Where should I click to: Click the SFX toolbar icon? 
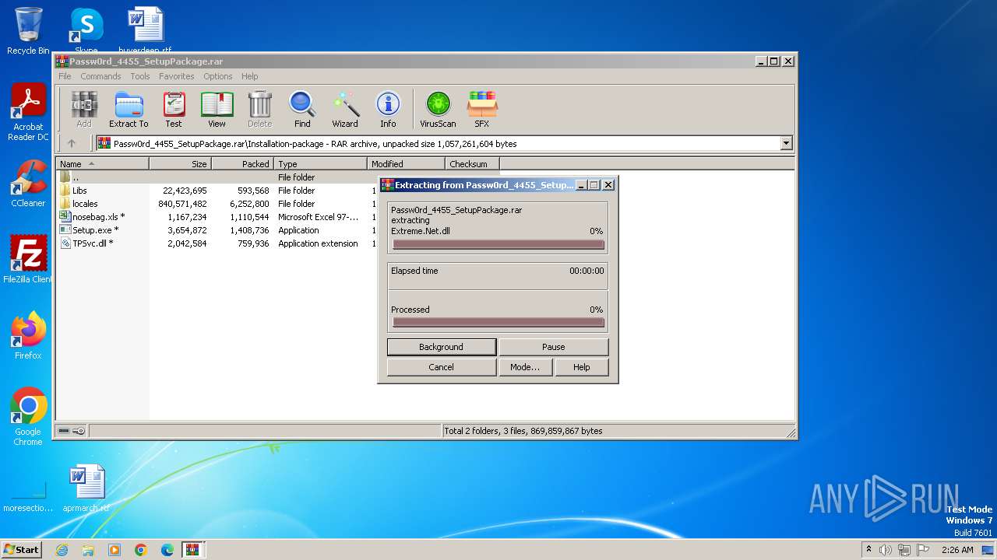(x=482, y=109)
